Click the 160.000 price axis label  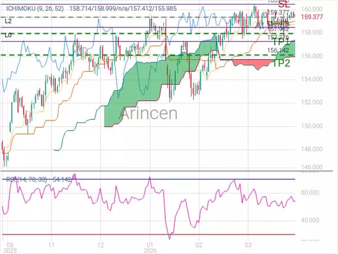coord(312,9)
